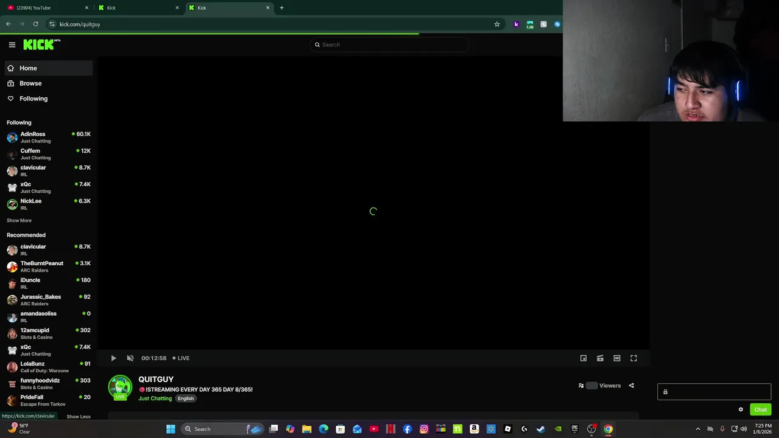Image resolution: width=779 pixels, height=438 pixels.
Task: Jump to LIVE in player
Action: (181, 358)
